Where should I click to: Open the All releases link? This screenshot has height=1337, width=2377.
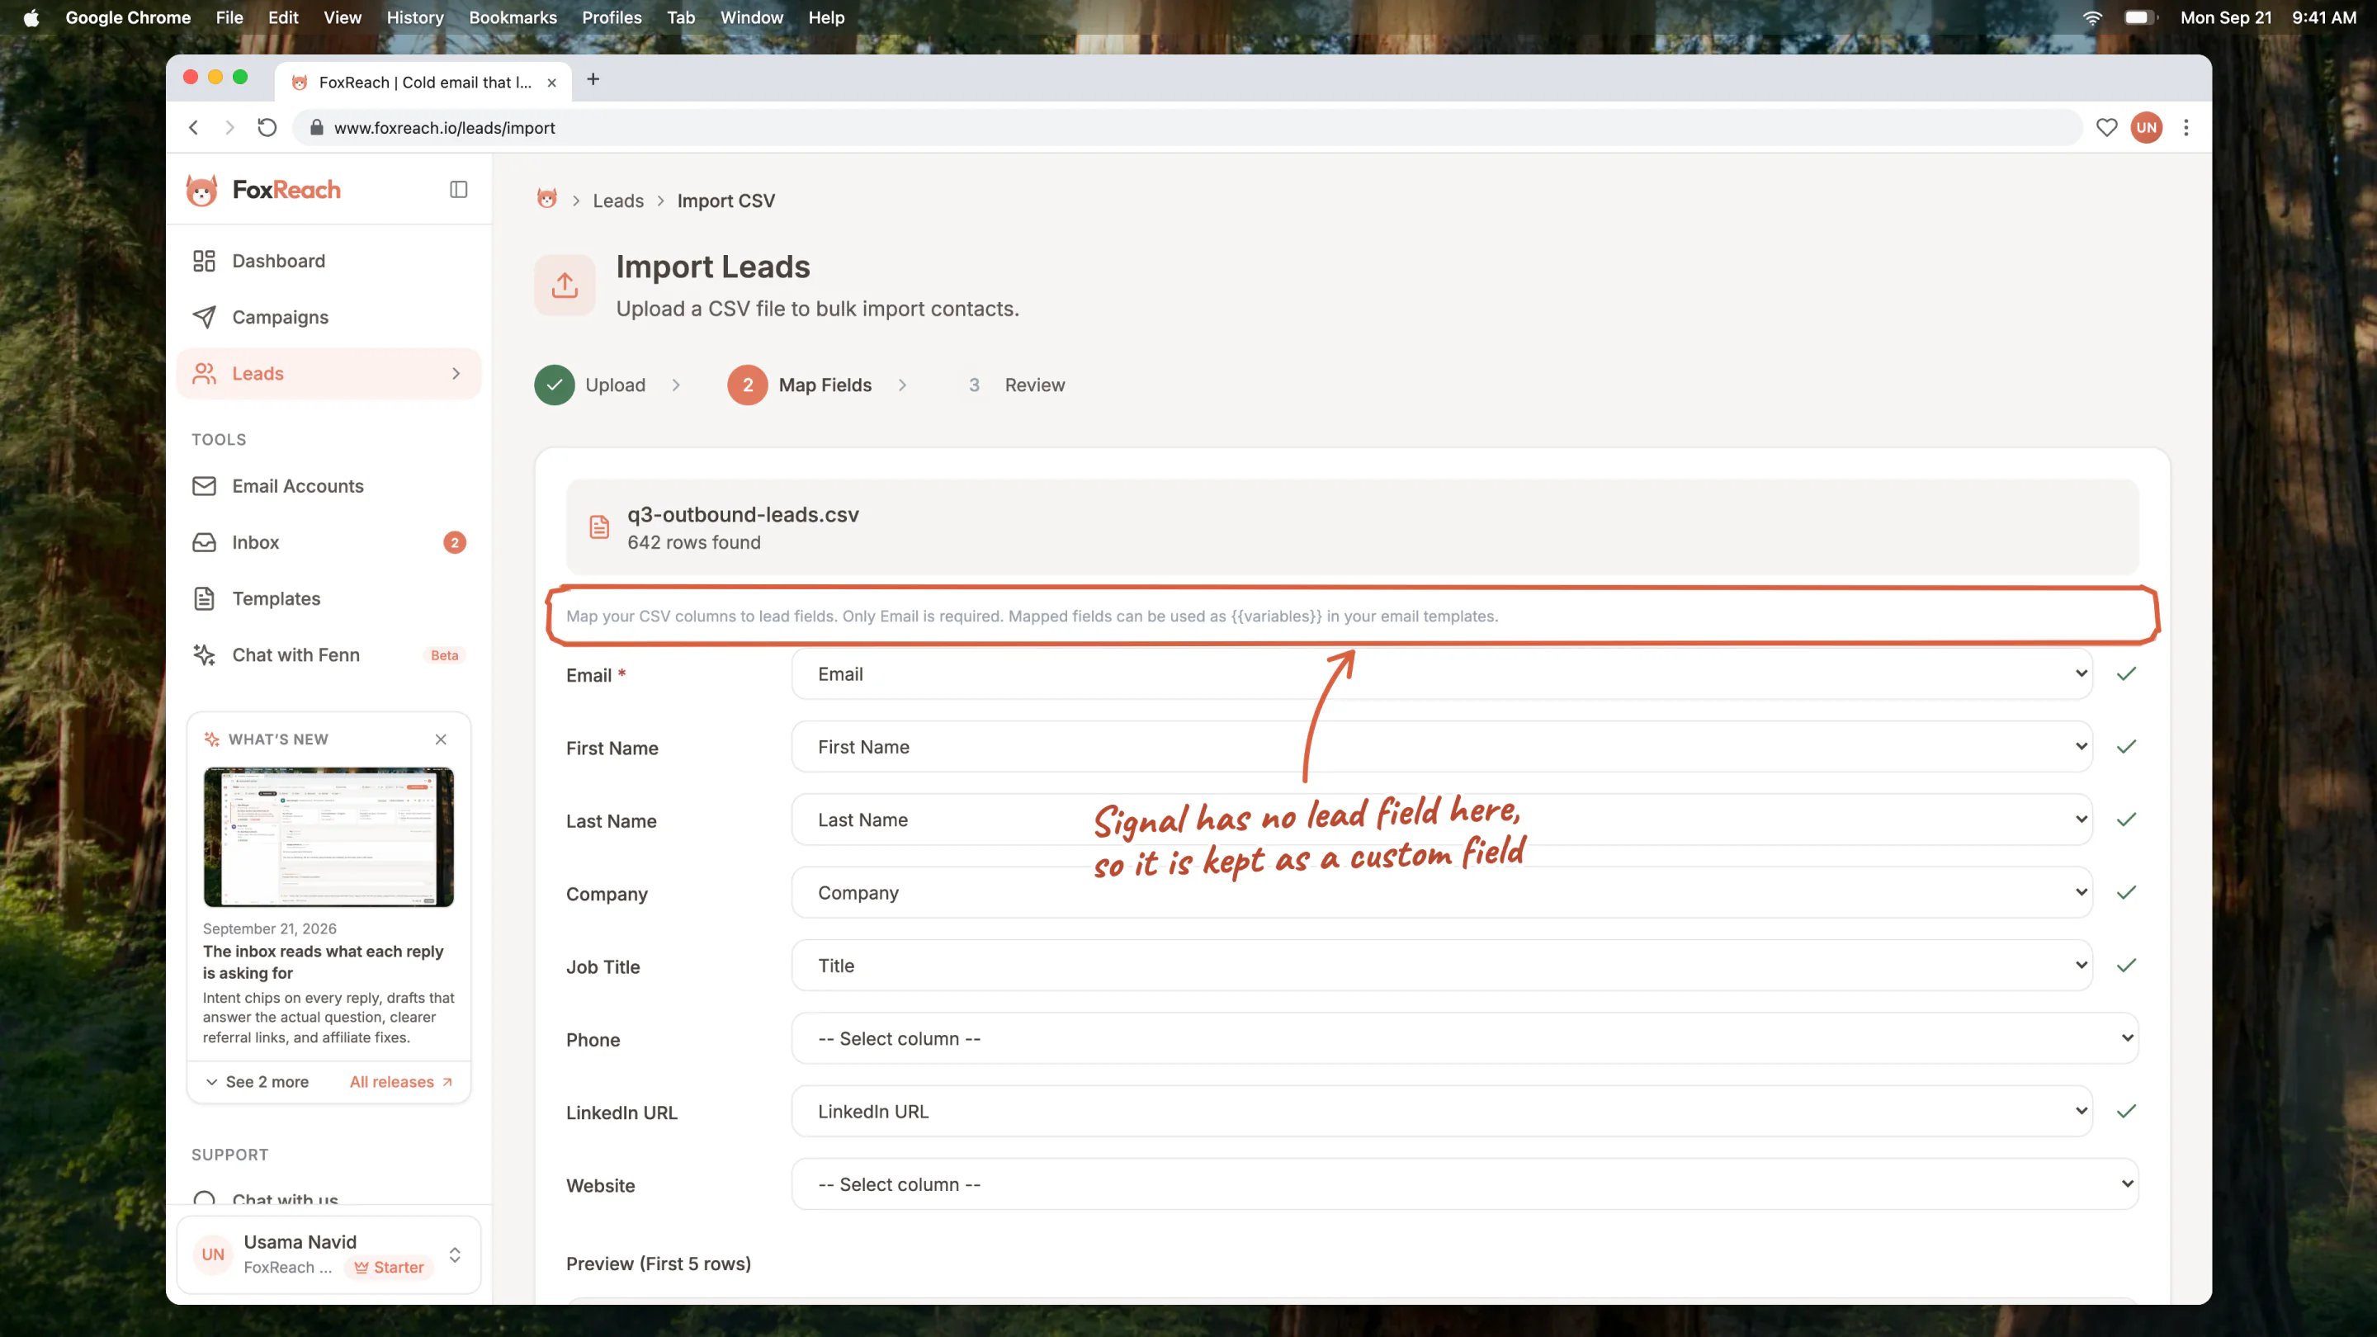pyautogui.click(x=401, y=1081)
